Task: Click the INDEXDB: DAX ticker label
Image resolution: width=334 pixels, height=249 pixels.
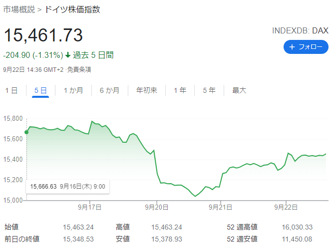Action: pos(300,30)
